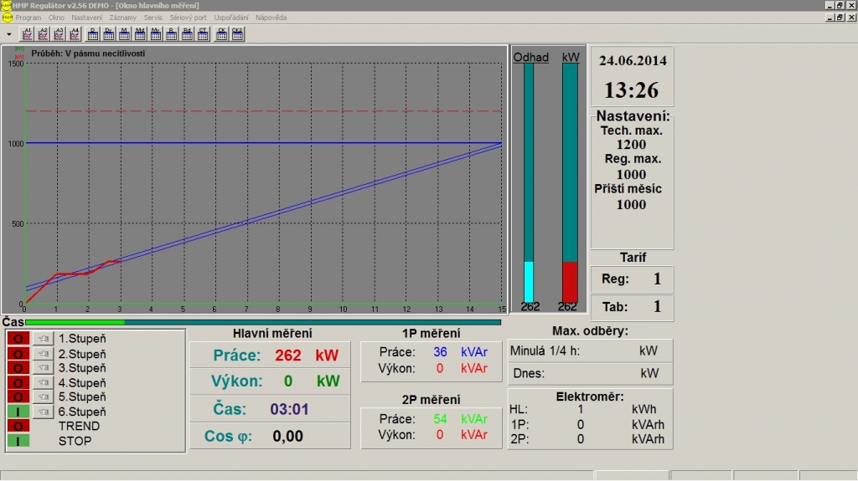Click hand icon button for 3.Stupeň
The height and width of the screenshot is (481, 858).
point(43,368)
